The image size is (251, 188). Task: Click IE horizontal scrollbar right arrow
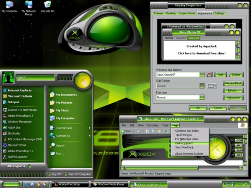point(241,168)
